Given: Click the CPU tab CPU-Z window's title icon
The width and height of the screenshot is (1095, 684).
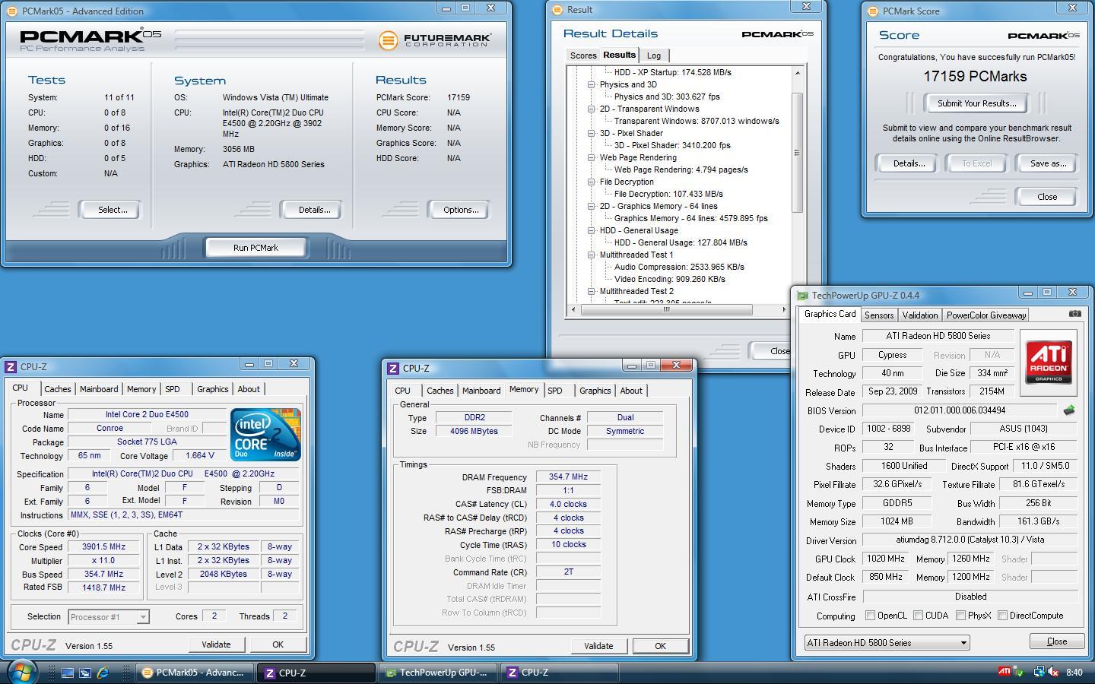Looking at the screenshot, I should pos(11,366).
